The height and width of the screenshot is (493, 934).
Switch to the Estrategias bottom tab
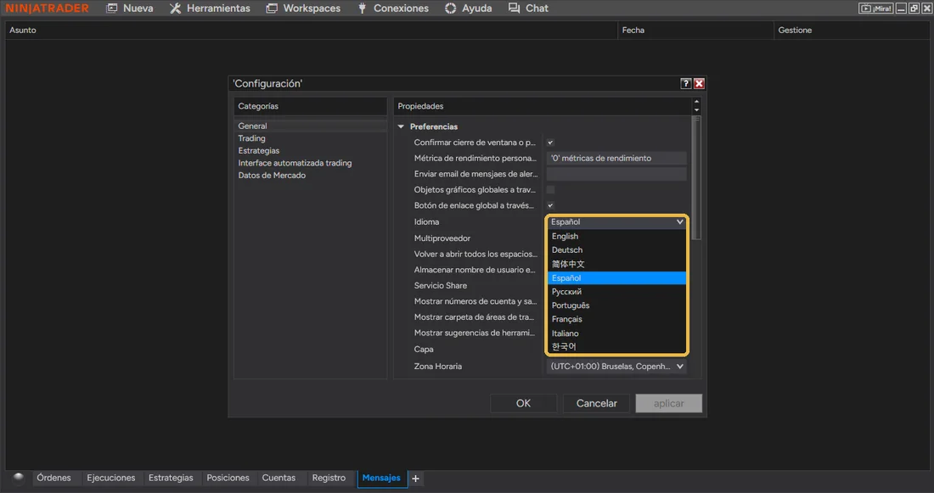click(171, 478)
